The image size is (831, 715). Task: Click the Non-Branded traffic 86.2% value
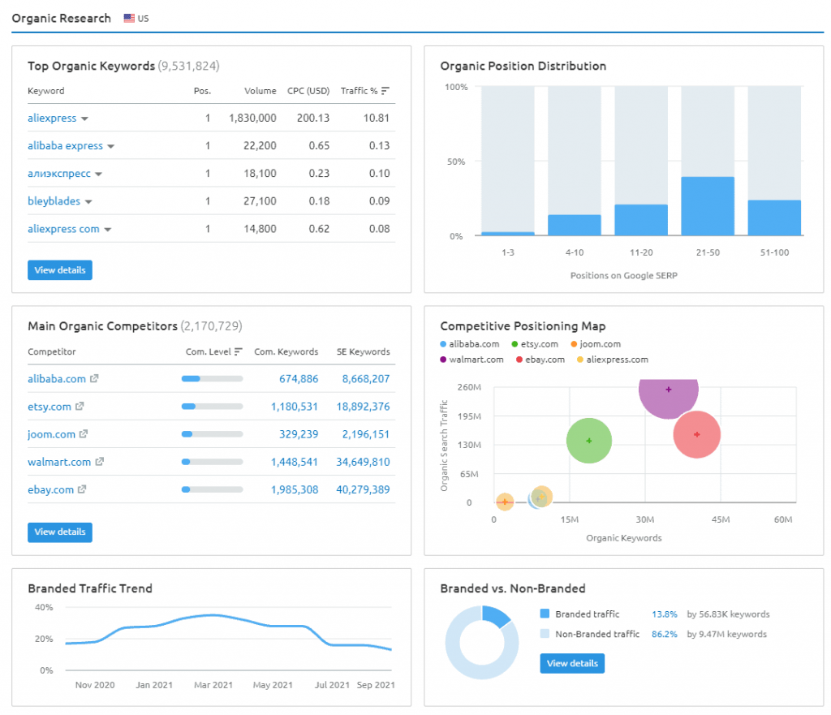coord(665,634)
